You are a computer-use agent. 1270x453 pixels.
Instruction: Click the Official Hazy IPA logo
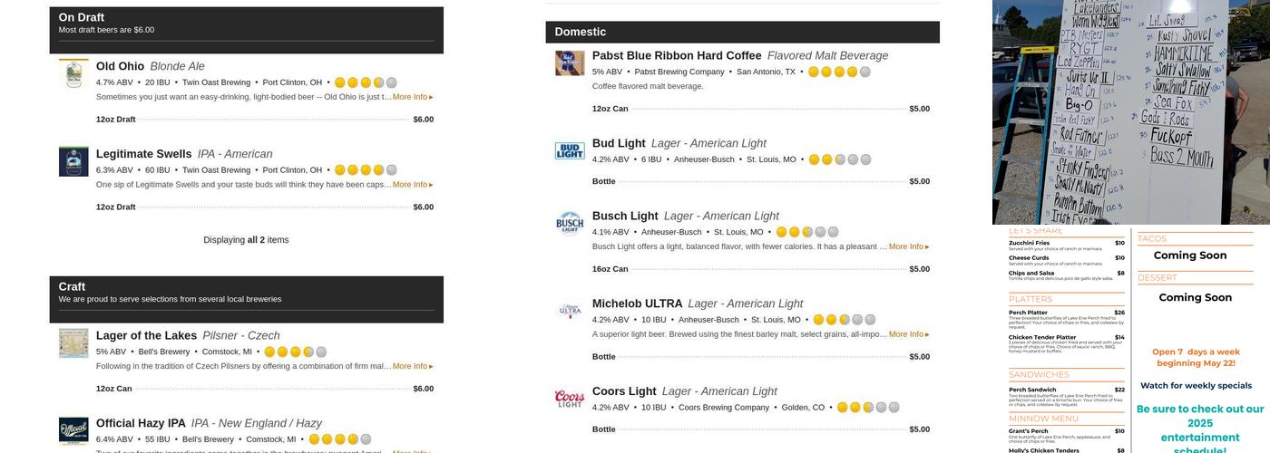pyautogui.click(x=73, y=430)
